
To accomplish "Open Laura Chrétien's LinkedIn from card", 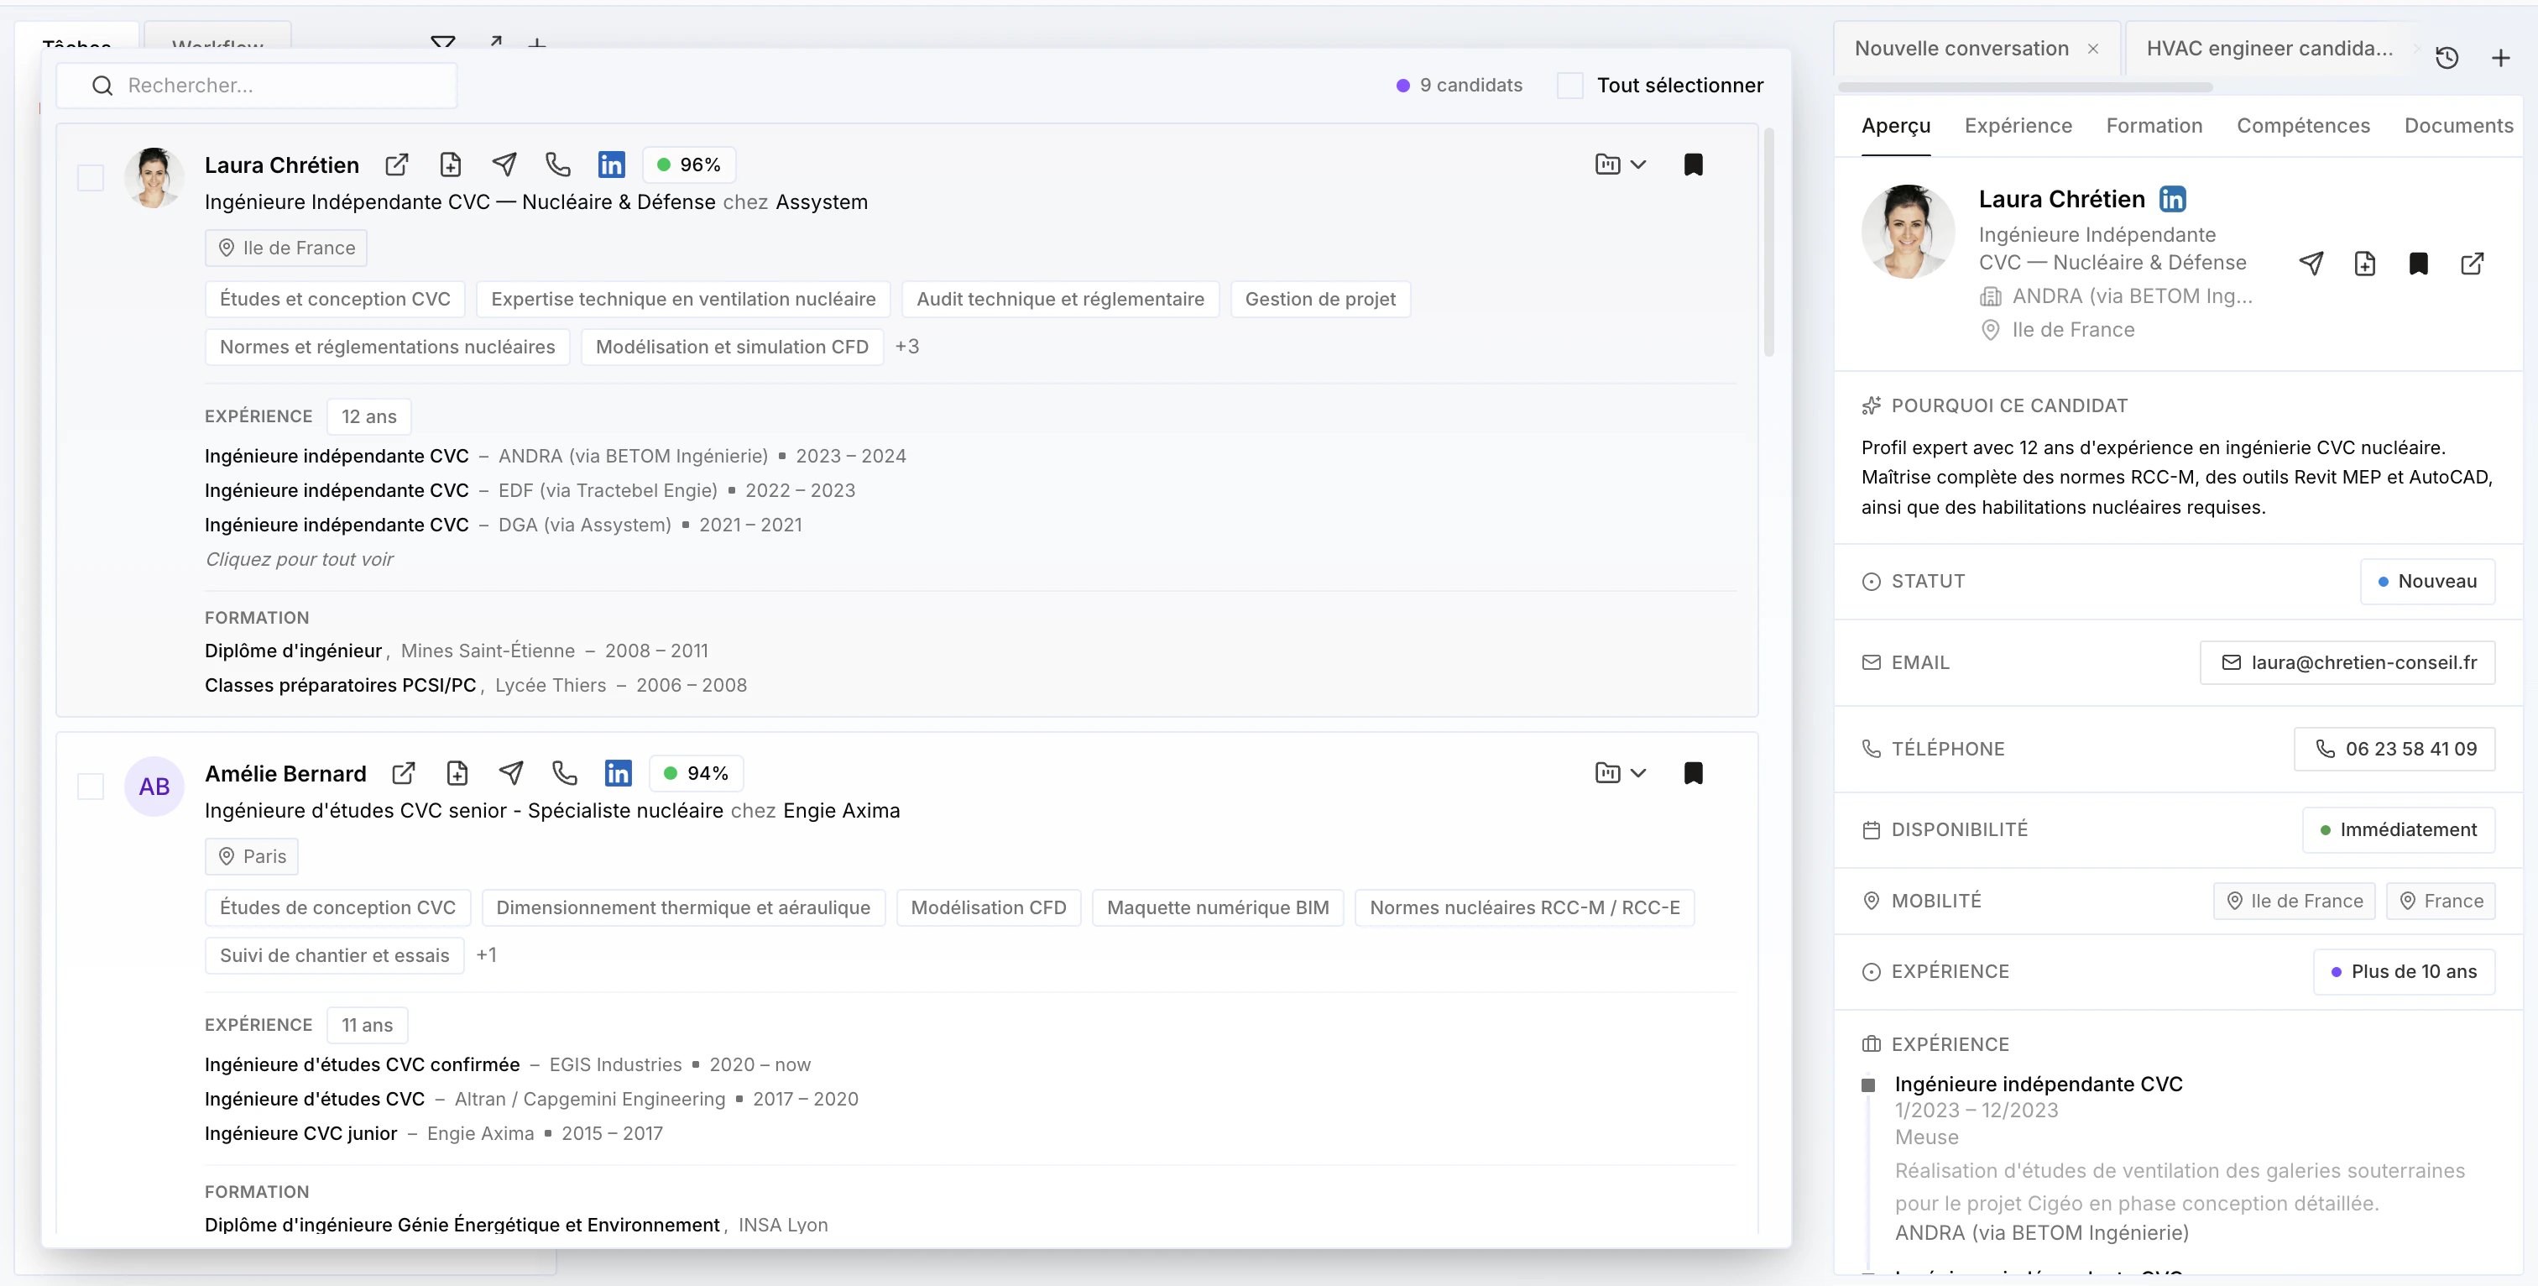I will tap(611, 165).
